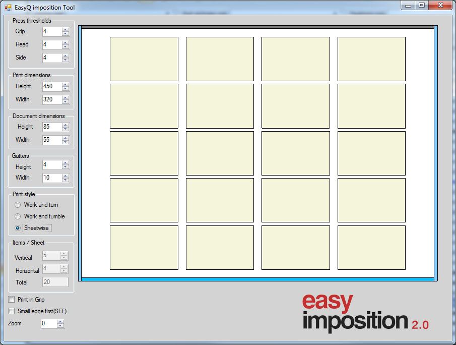Screen dimensions: 456x345
Task: Click the Grip threshold input field
Action: tap(52, 32)
